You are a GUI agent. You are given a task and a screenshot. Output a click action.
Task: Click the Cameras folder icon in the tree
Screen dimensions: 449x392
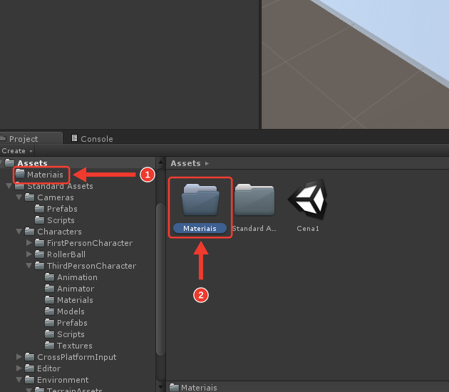pos(29,197)
